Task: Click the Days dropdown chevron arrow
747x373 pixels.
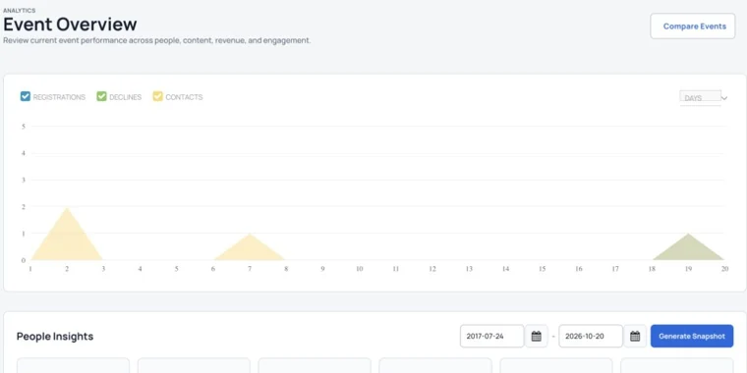Action: (x=724, y=98)
